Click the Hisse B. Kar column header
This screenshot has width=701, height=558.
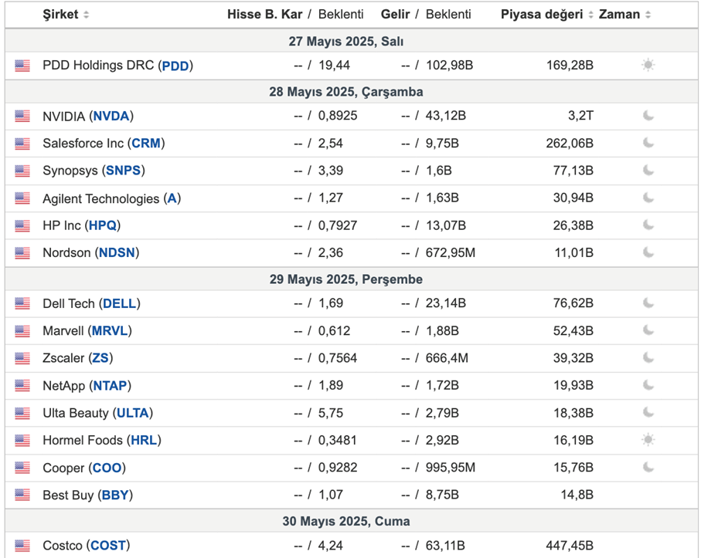pyautogui.click(x=264, y=15)
